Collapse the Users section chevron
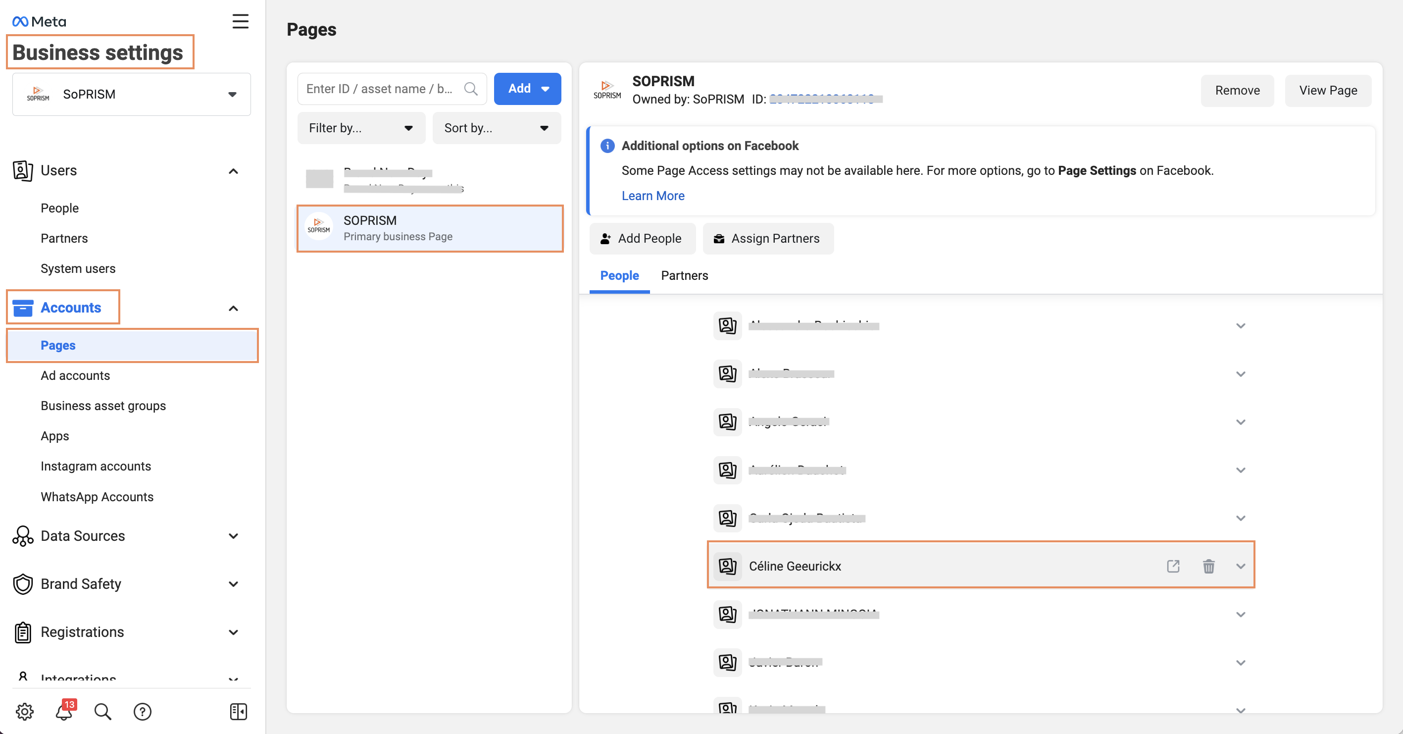Viewport: 1403px width, 734px height. [x=233, y=171]
